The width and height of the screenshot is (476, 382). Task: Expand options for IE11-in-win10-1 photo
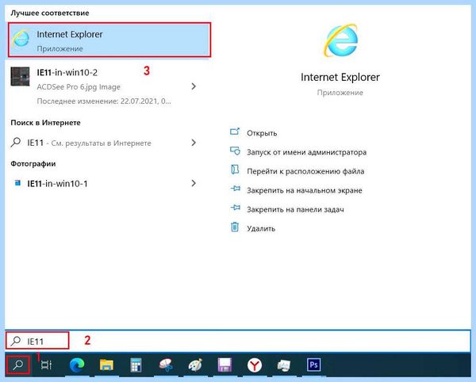[194, 183]
